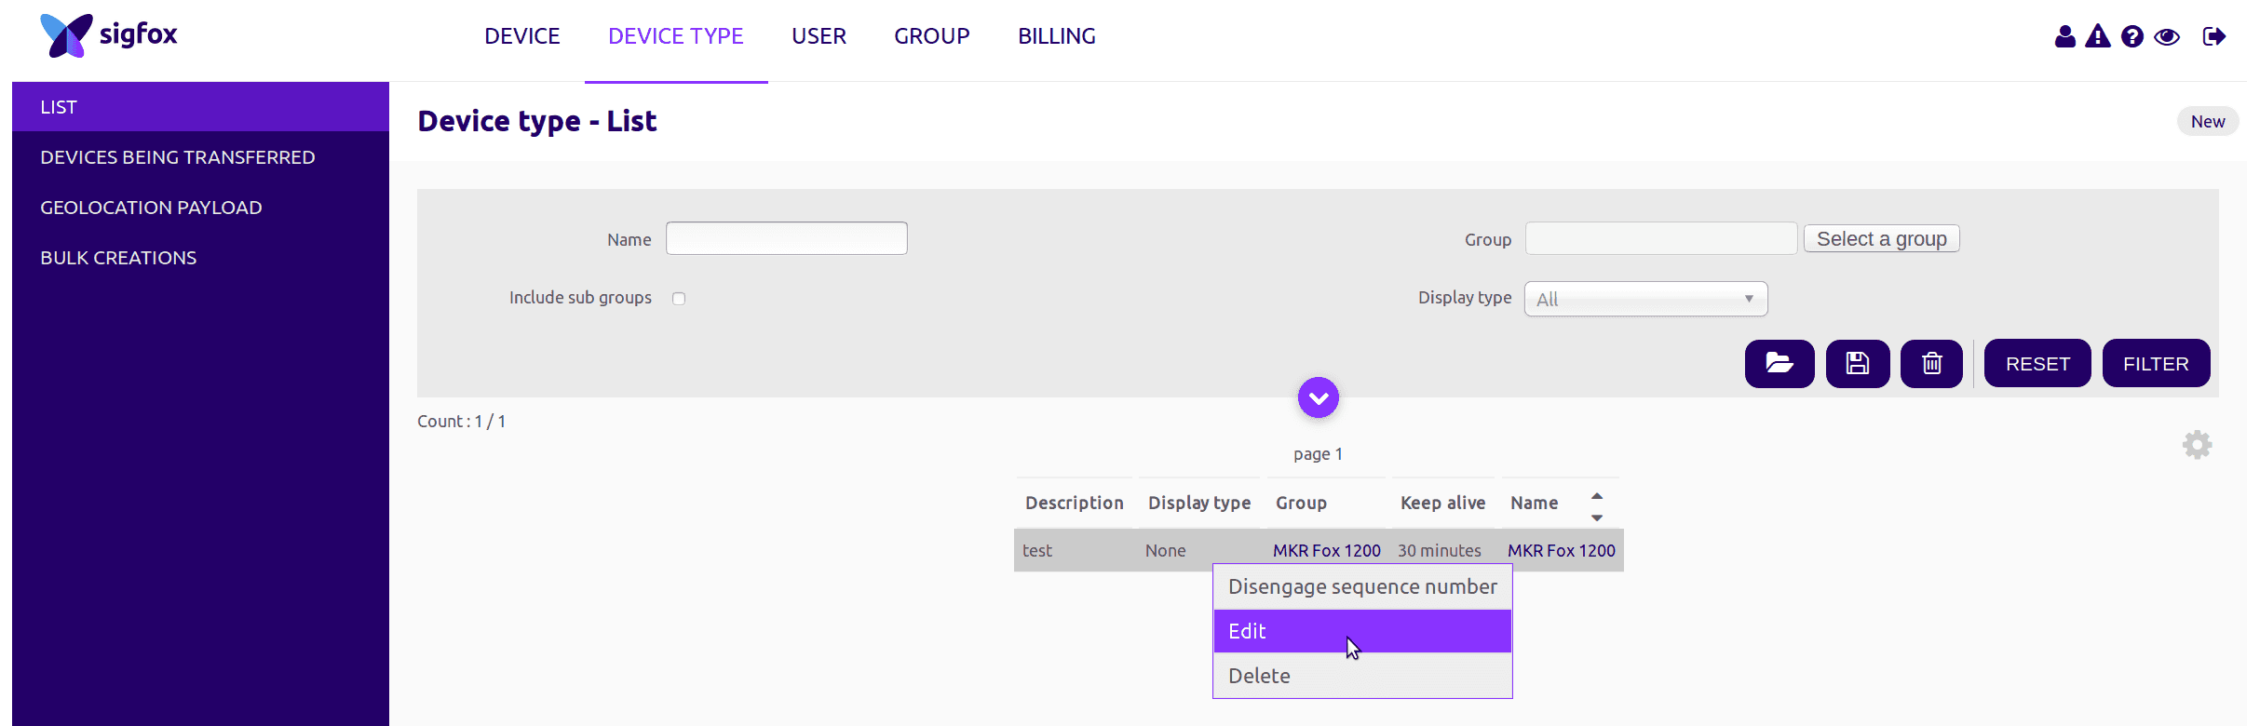Open the user profile icon
The height and width of the screenshot is (726, 2260).
click(x=2064, y=36)
